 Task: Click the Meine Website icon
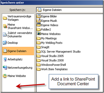coord(5,76)
